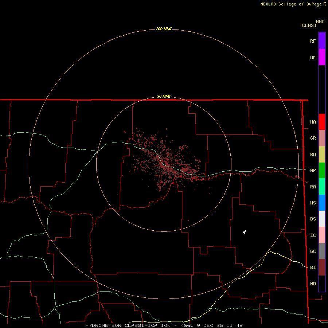Click the BD legend label
Screen dimensions: 328x328
pos(313,155)
